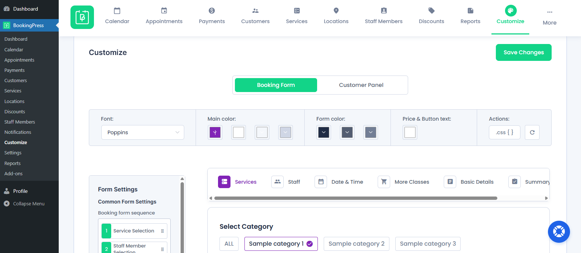Expand the More menu in top navigation

click(x=549, y=17)
